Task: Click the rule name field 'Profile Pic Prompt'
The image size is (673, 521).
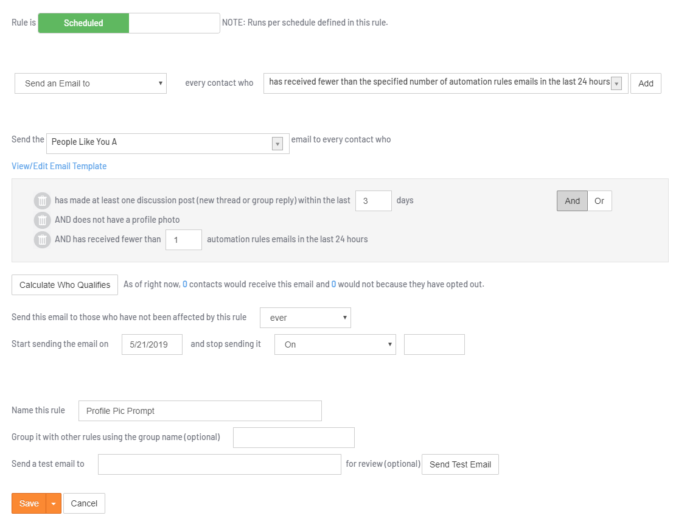Action: (200, 411)
